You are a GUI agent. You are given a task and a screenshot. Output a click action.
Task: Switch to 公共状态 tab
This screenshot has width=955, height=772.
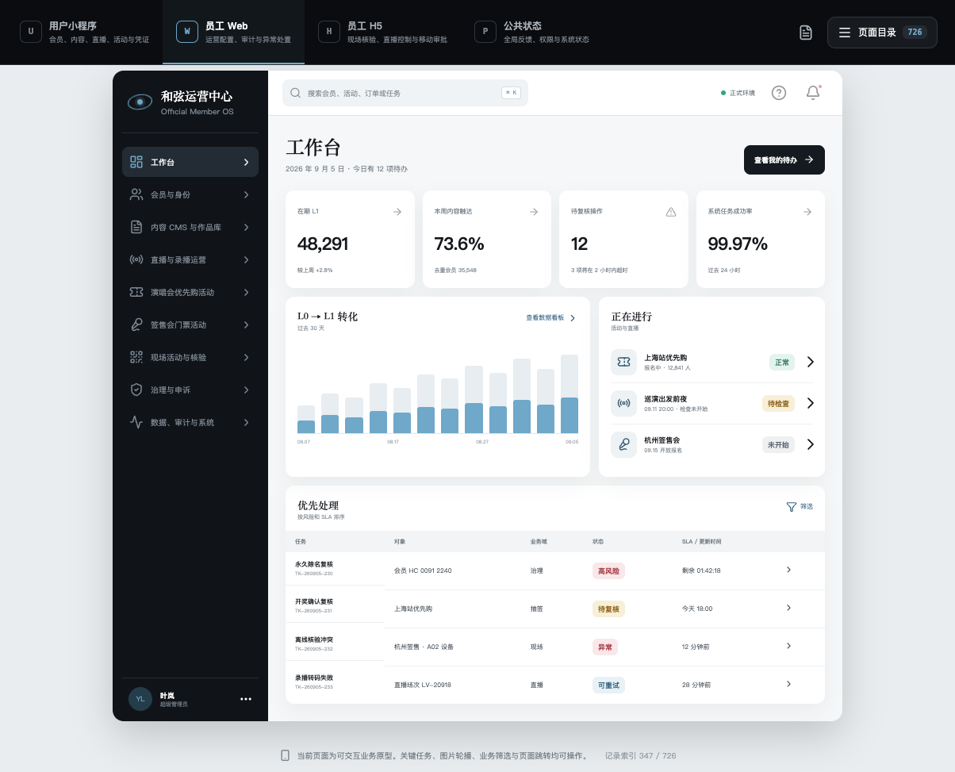tap(532, 32)
